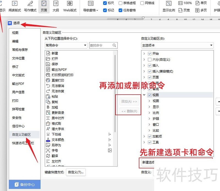220x191 pixels.
Task: Click the 备份中心 button
Action: pos(25,184)
